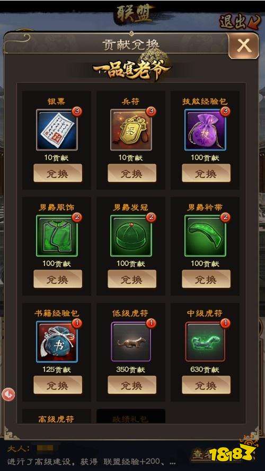Select the 男爵衿带 green belt icon
Screen dimensions: 265x471
click(x=205, y=235)
